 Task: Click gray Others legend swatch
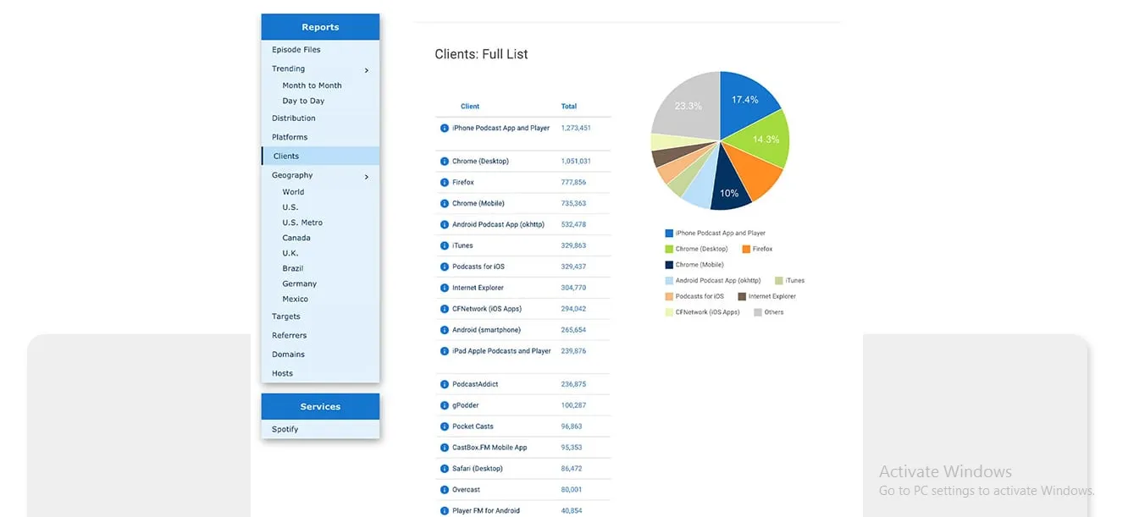[x=758, y=312]
